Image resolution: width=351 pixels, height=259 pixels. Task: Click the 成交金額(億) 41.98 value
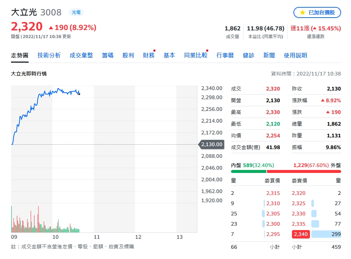273,147
